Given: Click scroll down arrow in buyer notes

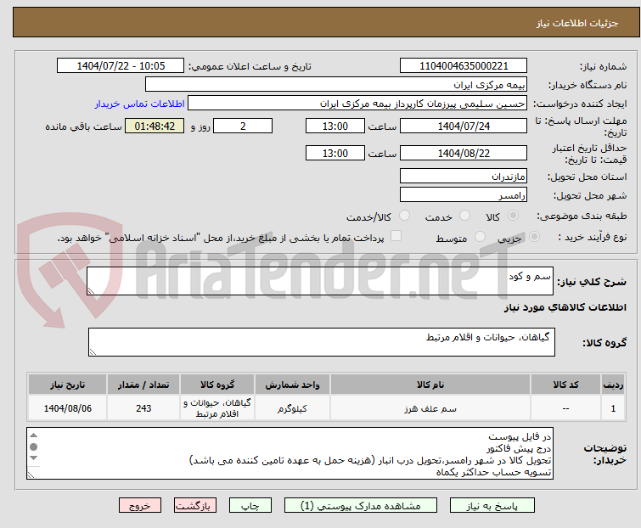Looking at the screenshot, I should (34, 458).
